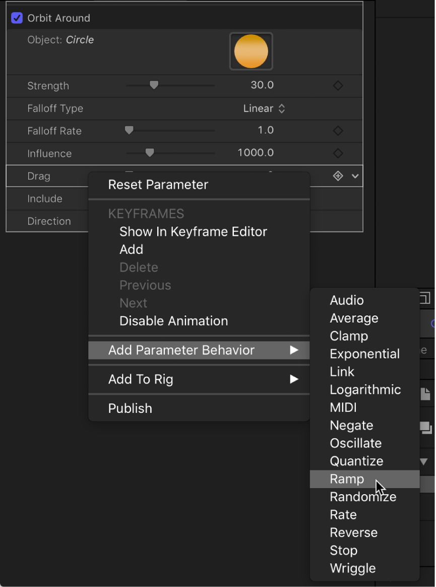Choose Publish from the context menu
The width and height of the screenshot is (436, 587).
coord(130,408)
